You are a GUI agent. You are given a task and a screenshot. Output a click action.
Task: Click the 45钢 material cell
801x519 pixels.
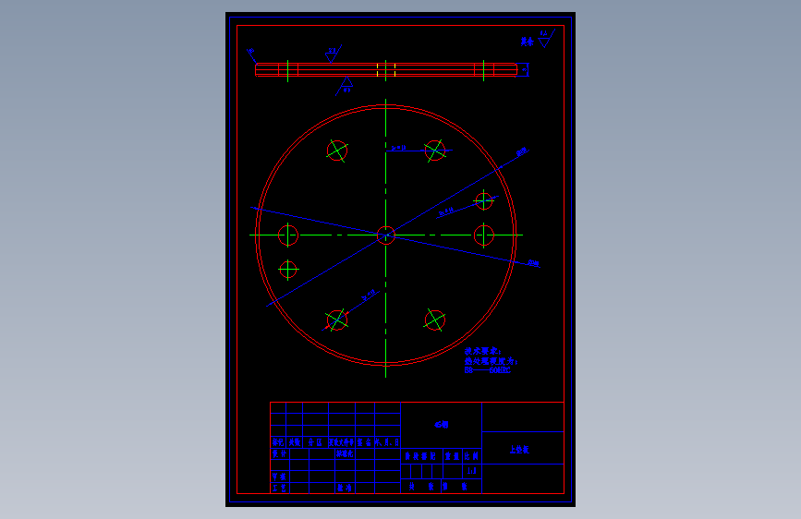click(442, 425)
